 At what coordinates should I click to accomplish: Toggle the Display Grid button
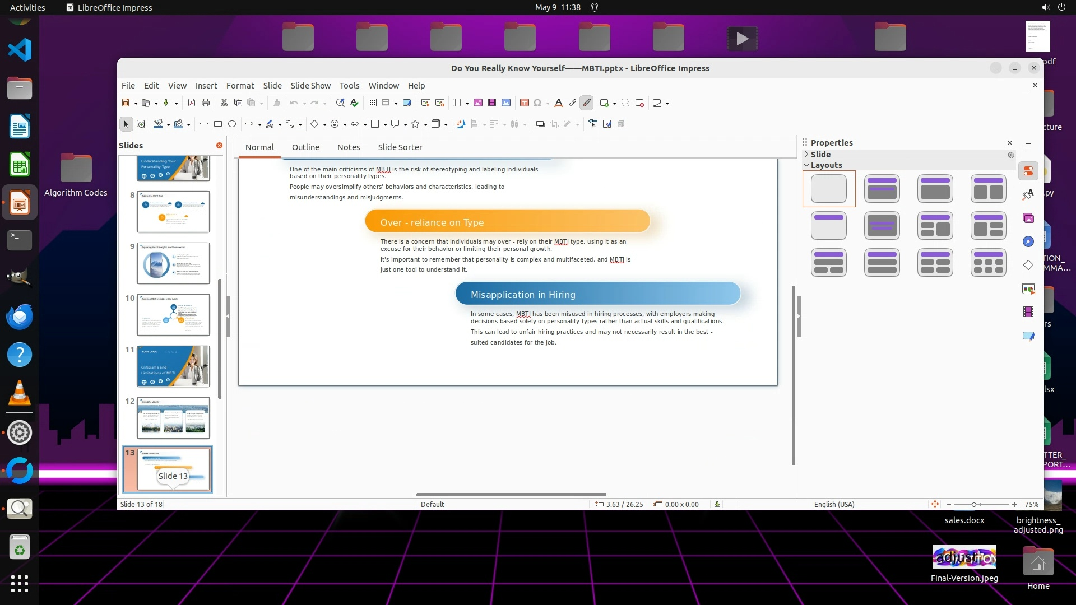click(373, 103)
